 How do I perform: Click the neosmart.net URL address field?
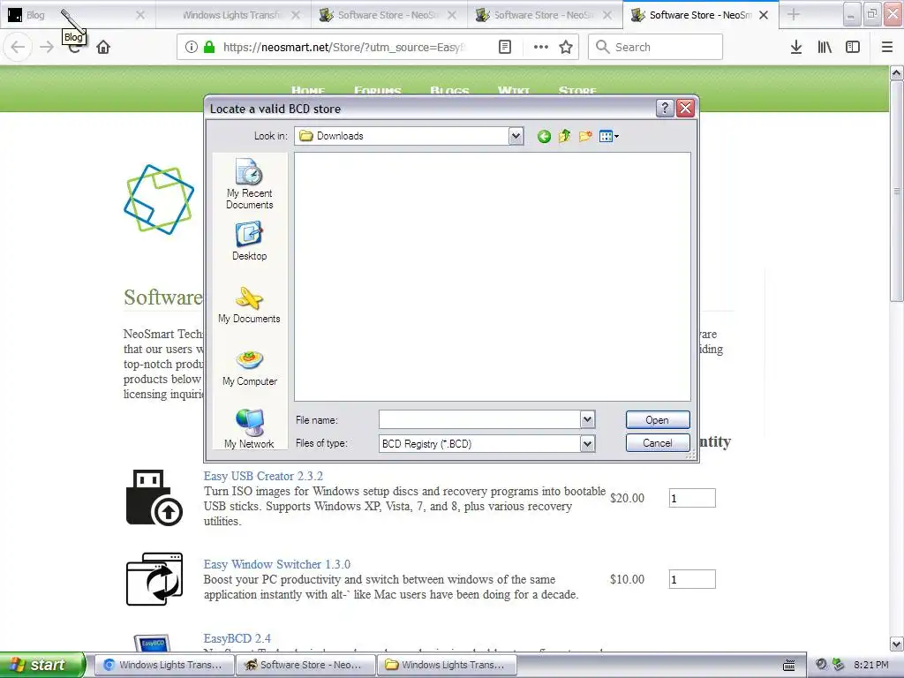pyautogui.click(x=345, y=47)
